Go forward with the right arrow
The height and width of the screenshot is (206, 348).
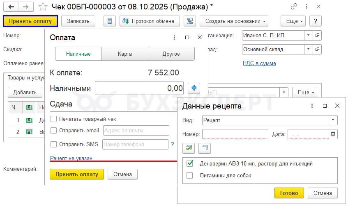(26, 7)
